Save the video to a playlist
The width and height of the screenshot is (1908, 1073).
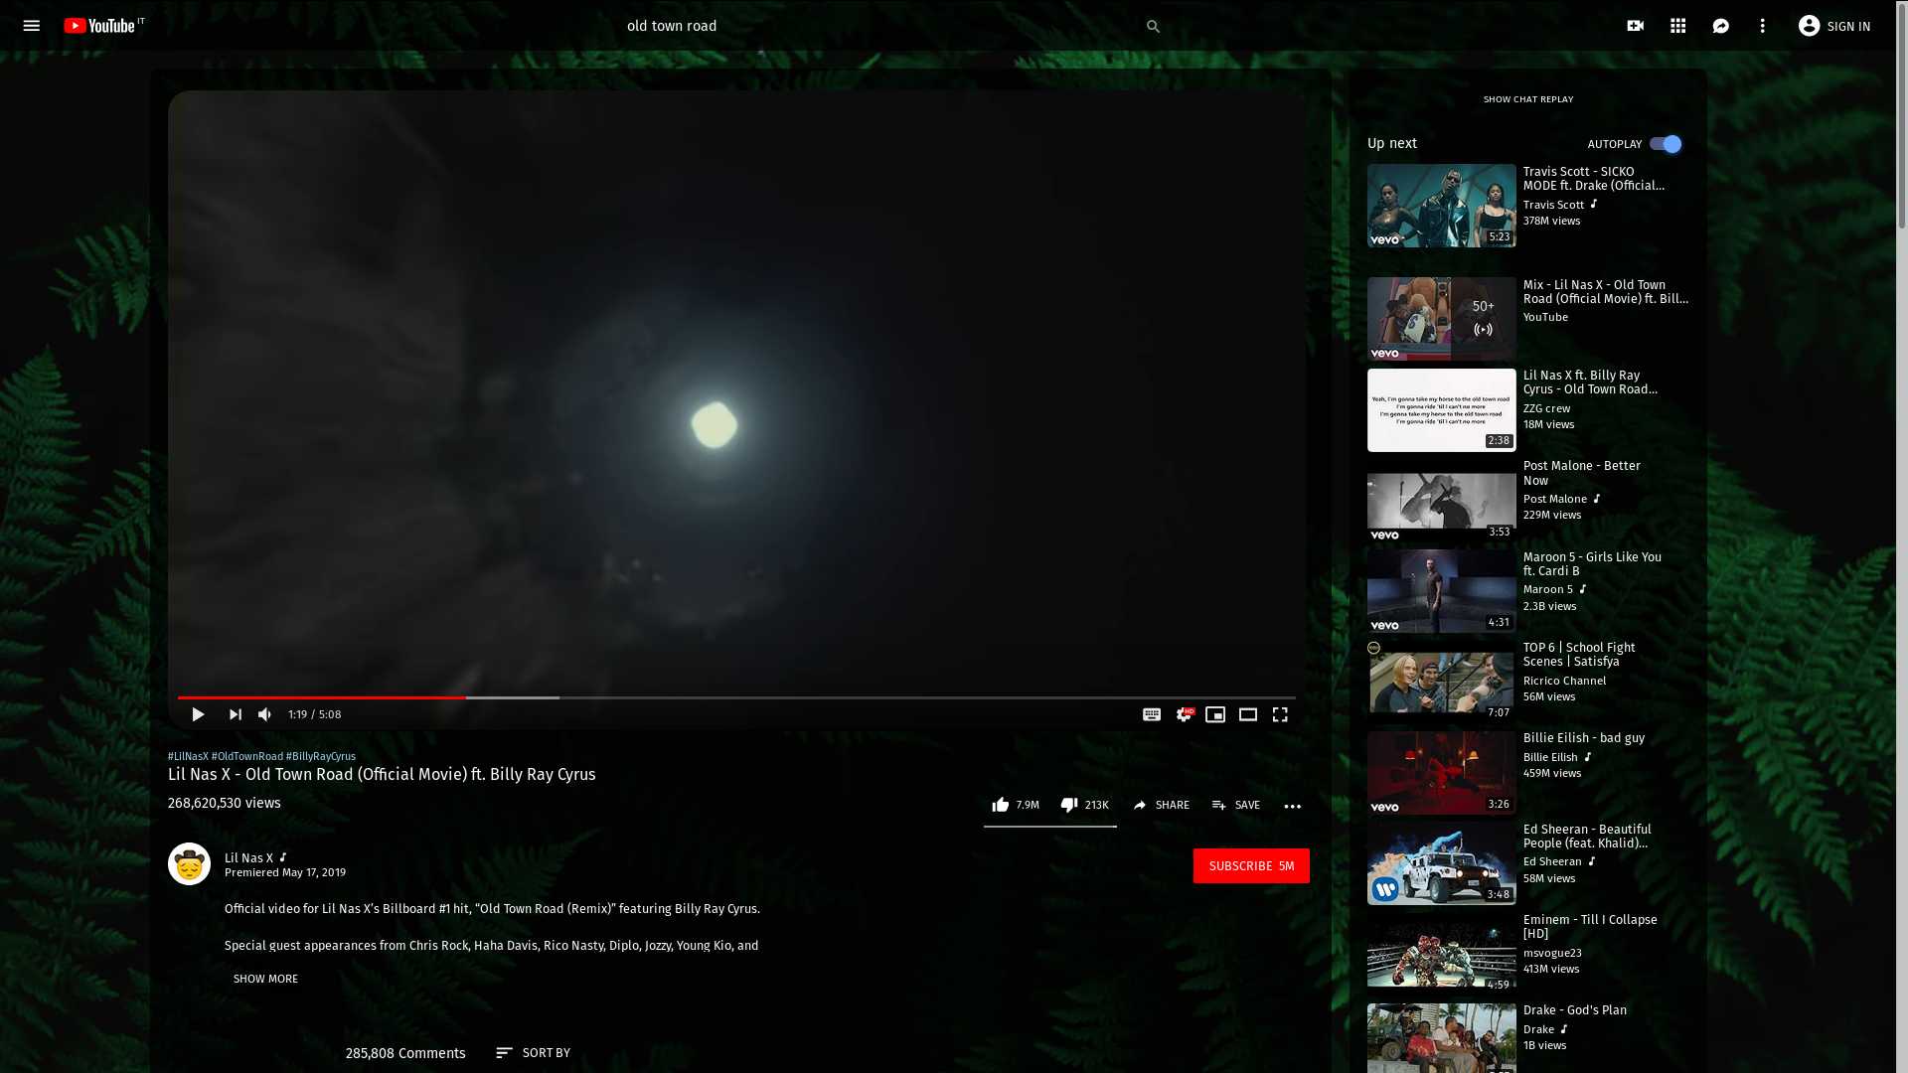tap(1236, 805)
